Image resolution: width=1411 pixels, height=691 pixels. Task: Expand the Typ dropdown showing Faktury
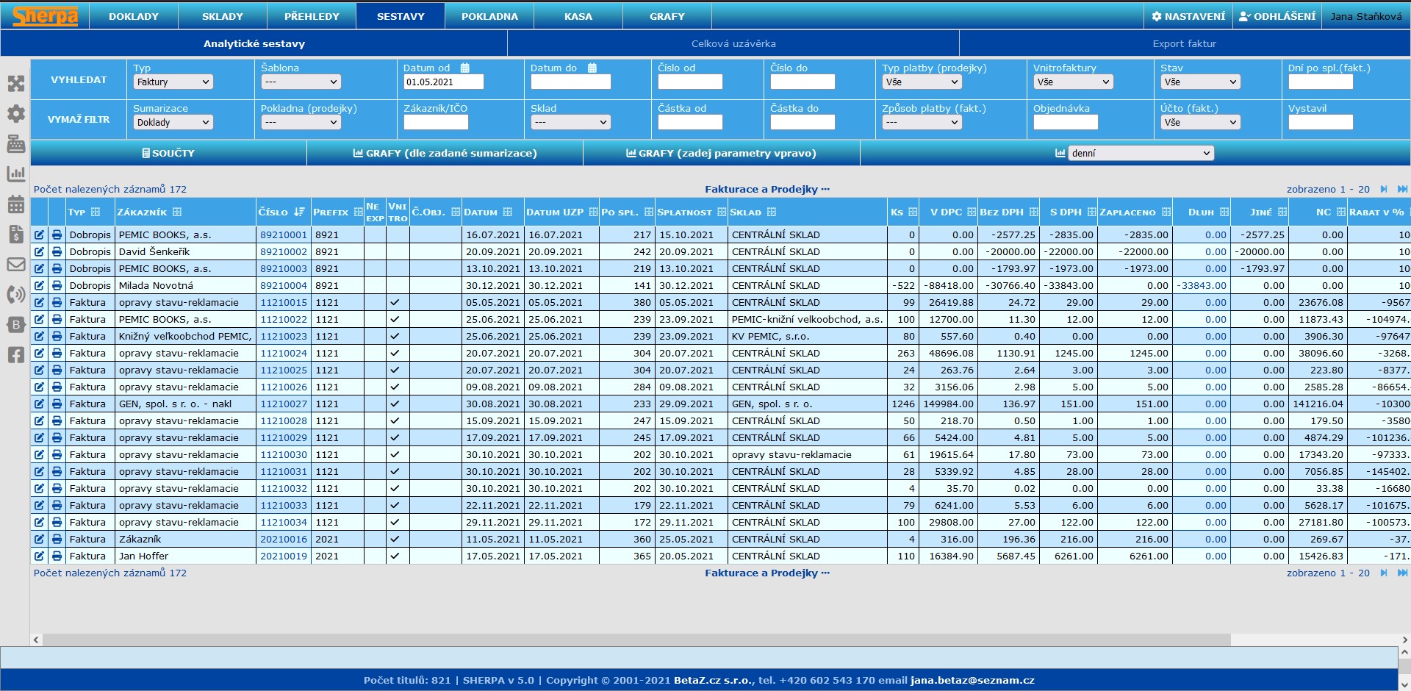(x=173, y=82)
